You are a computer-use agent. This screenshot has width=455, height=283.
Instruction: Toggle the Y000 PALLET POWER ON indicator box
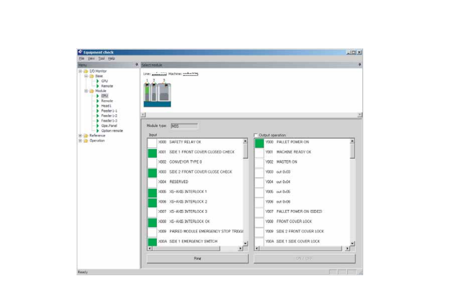(x=259, y=143)
